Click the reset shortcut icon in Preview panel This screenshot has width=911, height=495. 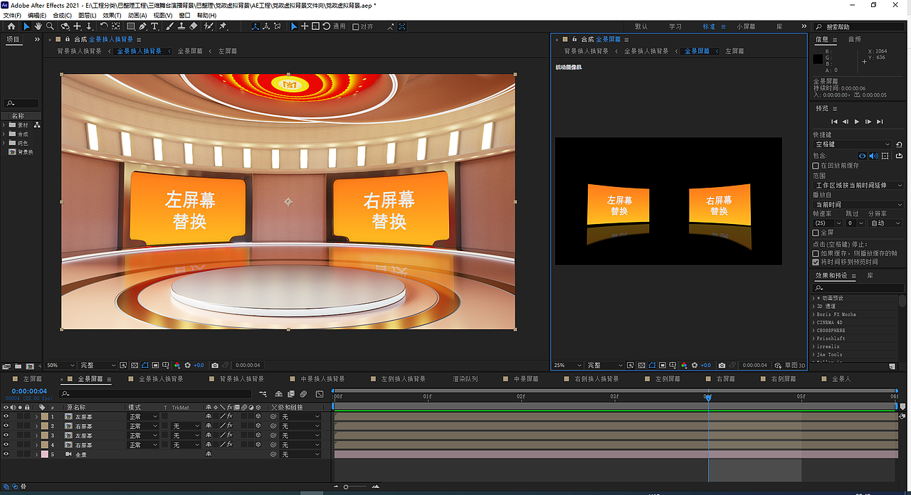(899, 144)
